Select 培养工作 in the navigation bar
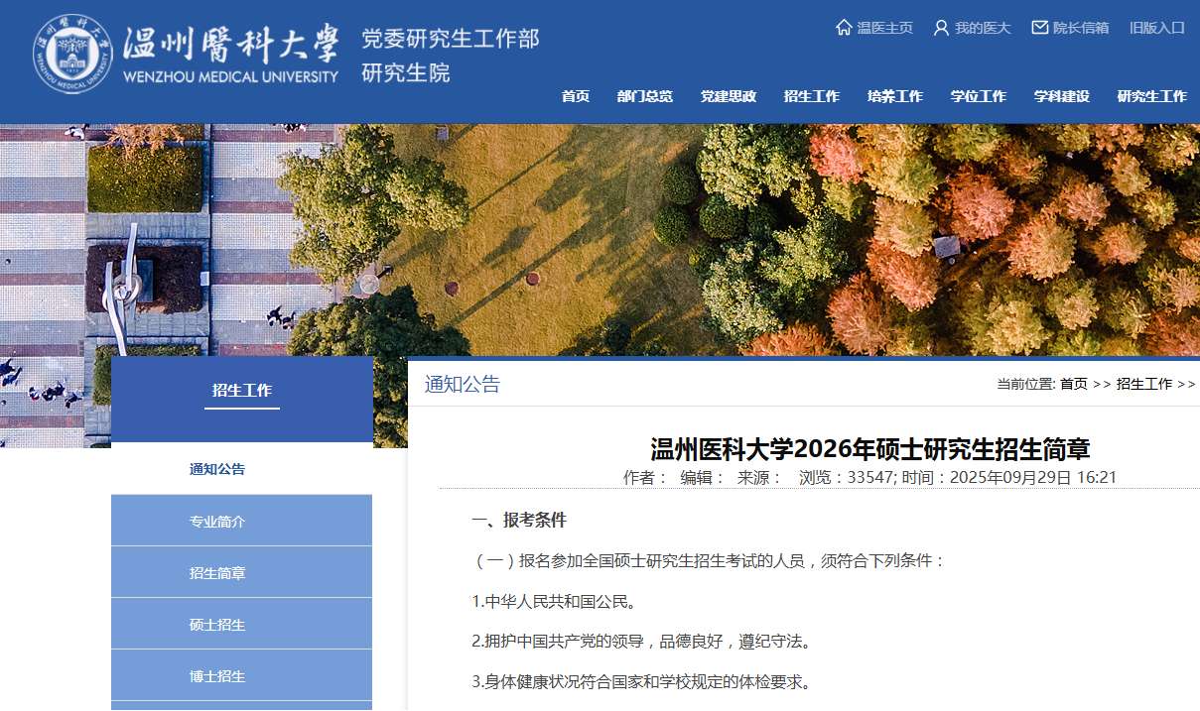 [894, 96]
